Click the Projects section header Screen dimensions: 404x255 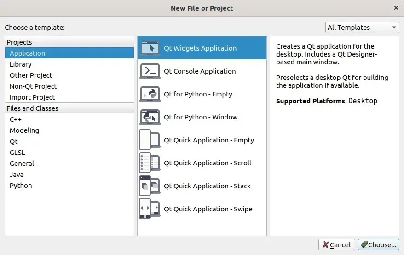[x=69, y=42]
